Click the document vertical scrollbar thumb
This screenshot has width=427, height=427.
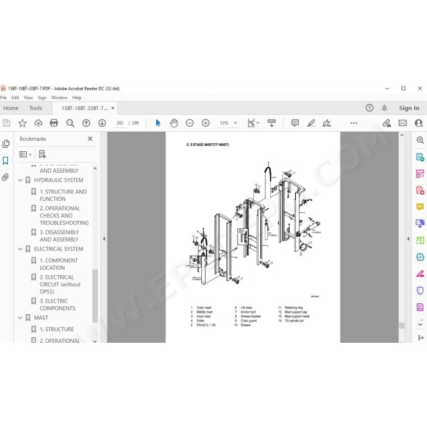coord(401,326)
